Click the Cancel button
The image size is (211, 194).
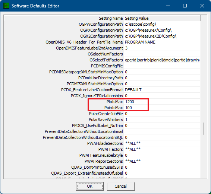click(x=121, y=186)
